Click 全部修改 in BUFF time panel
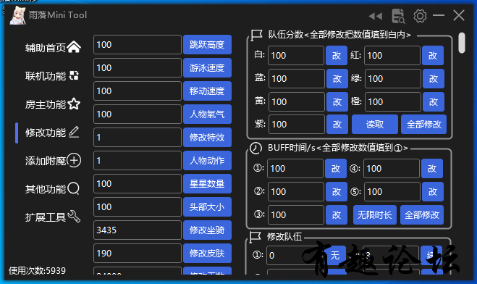The width and height of the screenshot is (477, 284). tap(422, 215)
